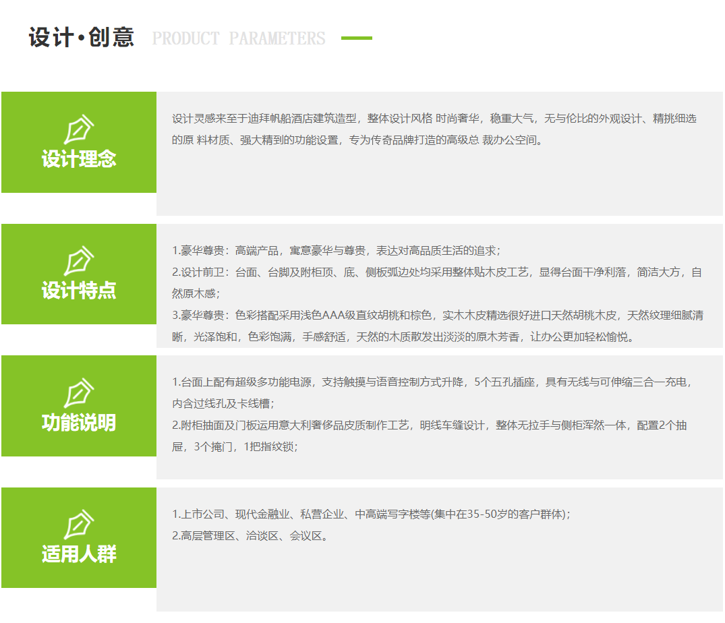The width and height of the screenshot is (725, 623).
Task: Click the line 1.台面上配有超级多功能电源
Action: click(x=432, y=382)
